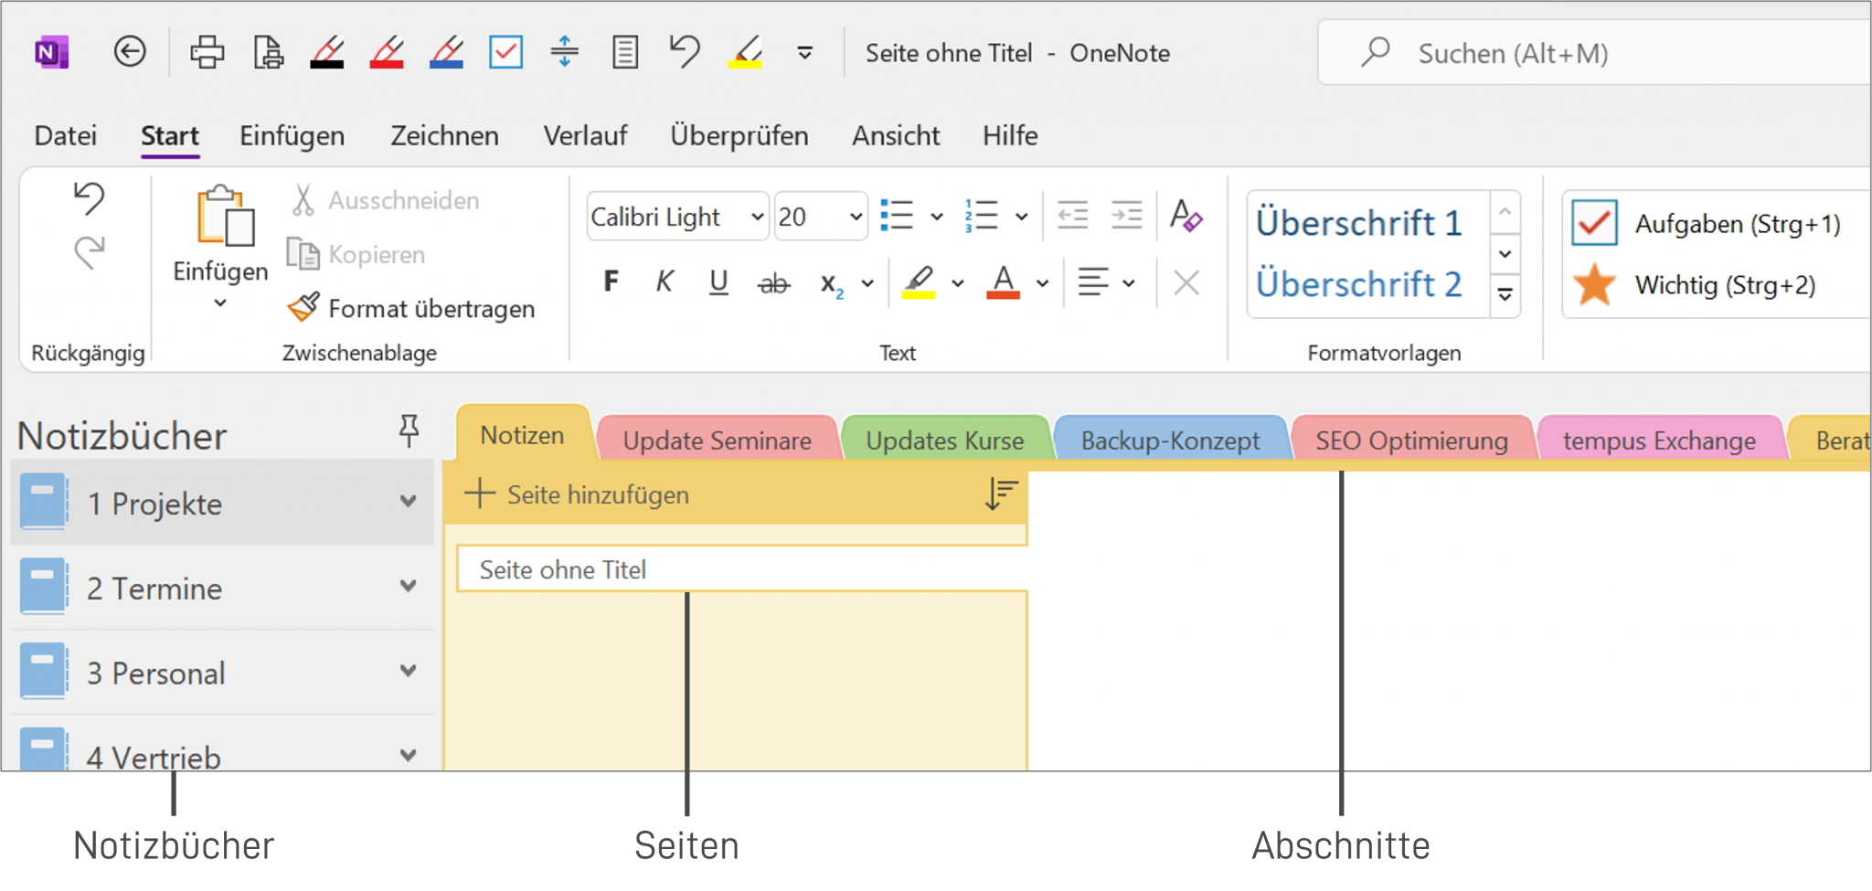Expand the 1 Projekte notebook
The image size is (1872, 891).
tap(409, 502)
